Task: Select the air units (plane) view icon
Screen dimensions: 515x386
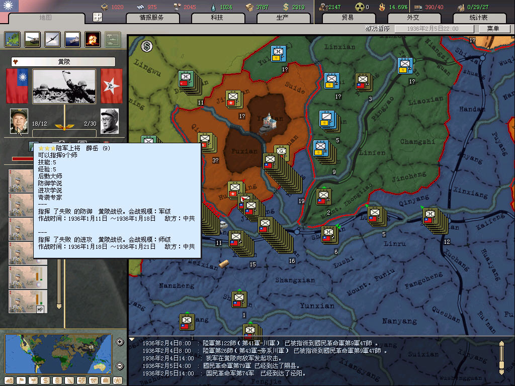Action: [x=52, y=39]
